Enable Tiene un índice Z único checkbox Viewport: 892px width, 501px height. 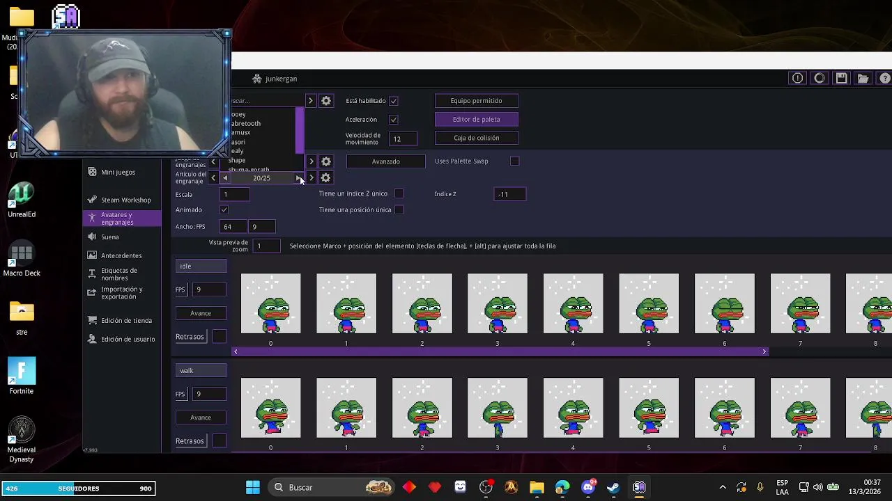pyautogui.click(x=399, y=193)
